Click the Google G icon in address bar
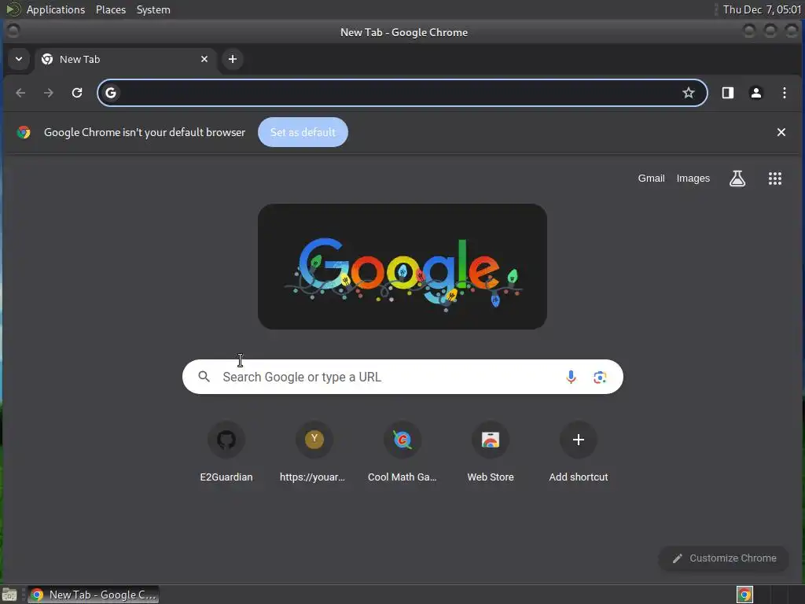805x604 pixels. [111, 93]
